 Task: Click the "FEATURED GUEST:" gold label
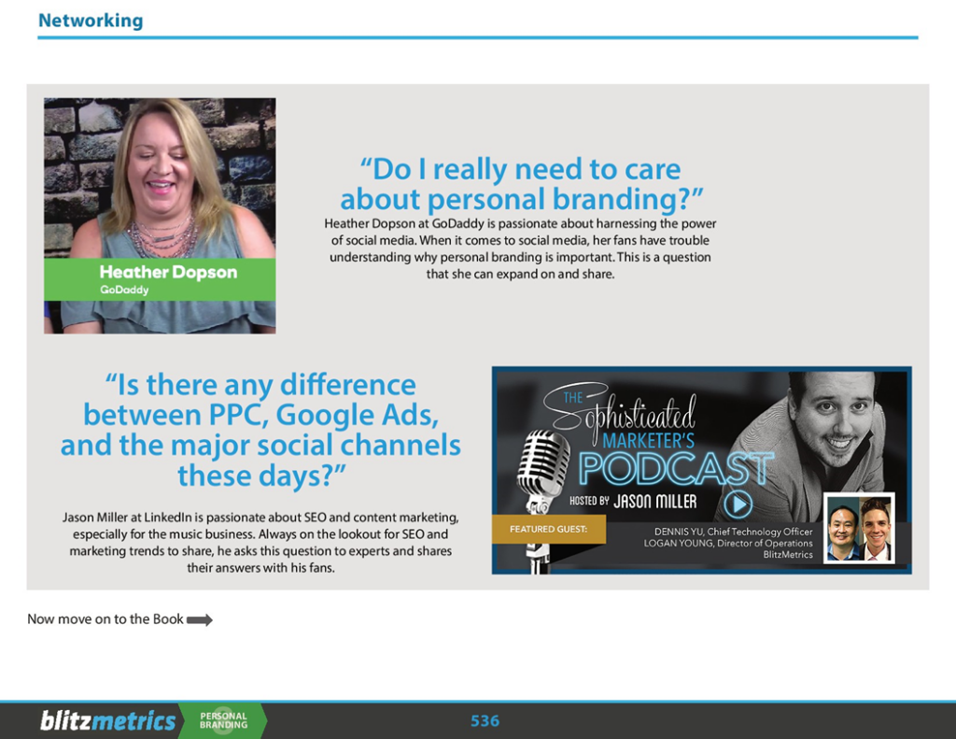pos(549,529)
